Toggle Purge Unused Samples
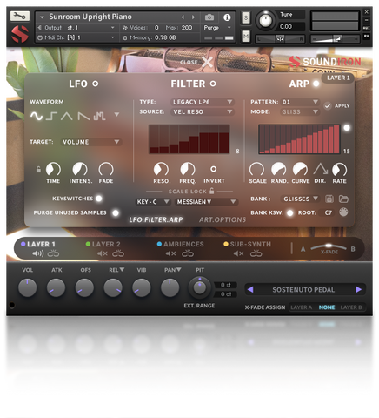379x418 pixels. 116,212
